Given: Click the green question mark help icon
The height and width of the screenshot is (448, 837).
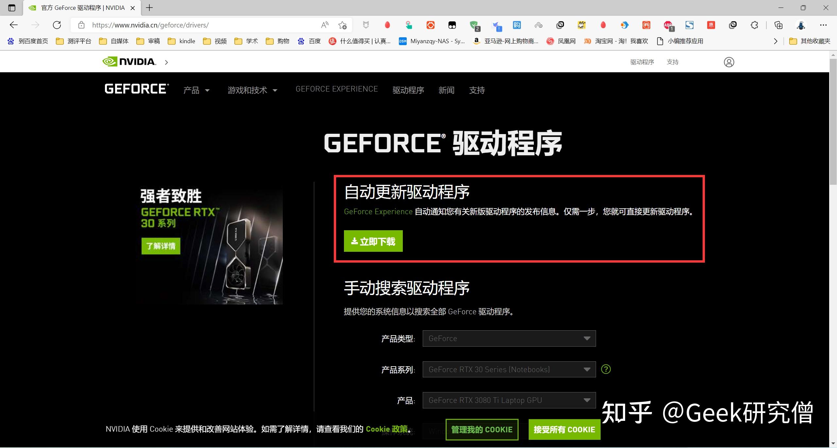Looking at the screenshot, I should click(606, 369).
